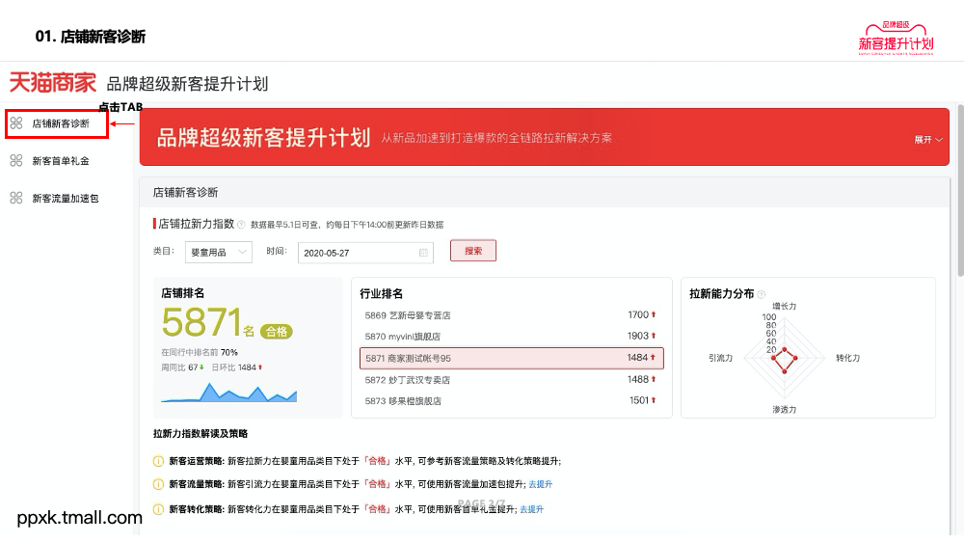Click help icon next to 拉新能力分布

coord(762,294)
